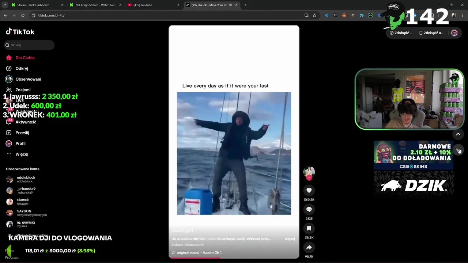
Task: Click the #PrinceHarry hashtag
Action: pyautogui.click(x=257, y=239)
